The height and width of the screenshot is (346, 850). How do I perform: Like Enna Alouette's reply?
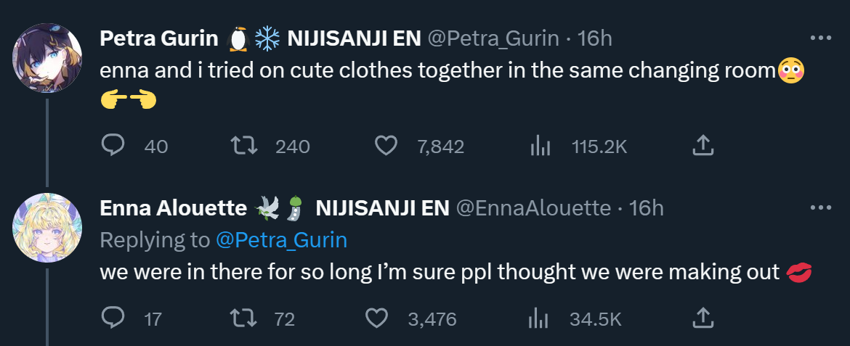coord(376,318)
